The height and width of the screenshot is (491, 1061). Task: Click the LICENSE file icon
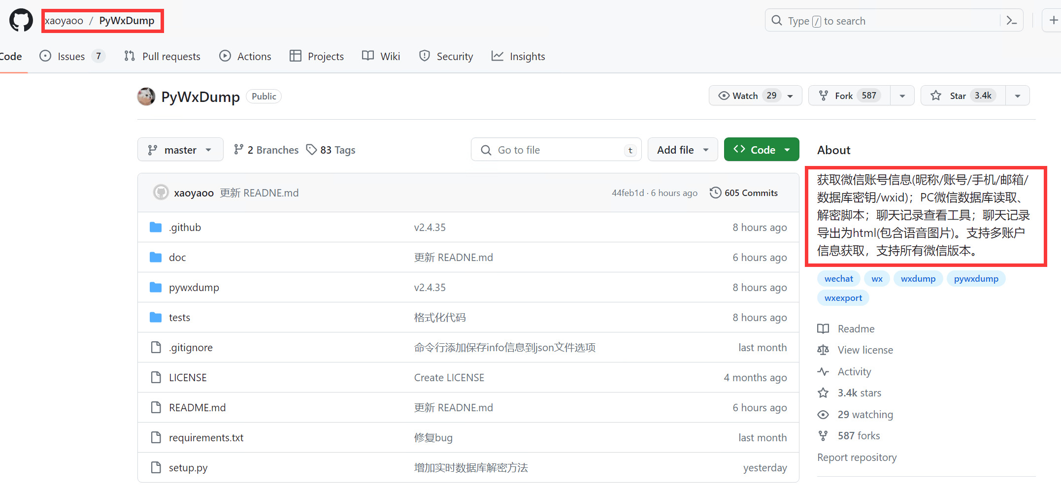(156, 377)
